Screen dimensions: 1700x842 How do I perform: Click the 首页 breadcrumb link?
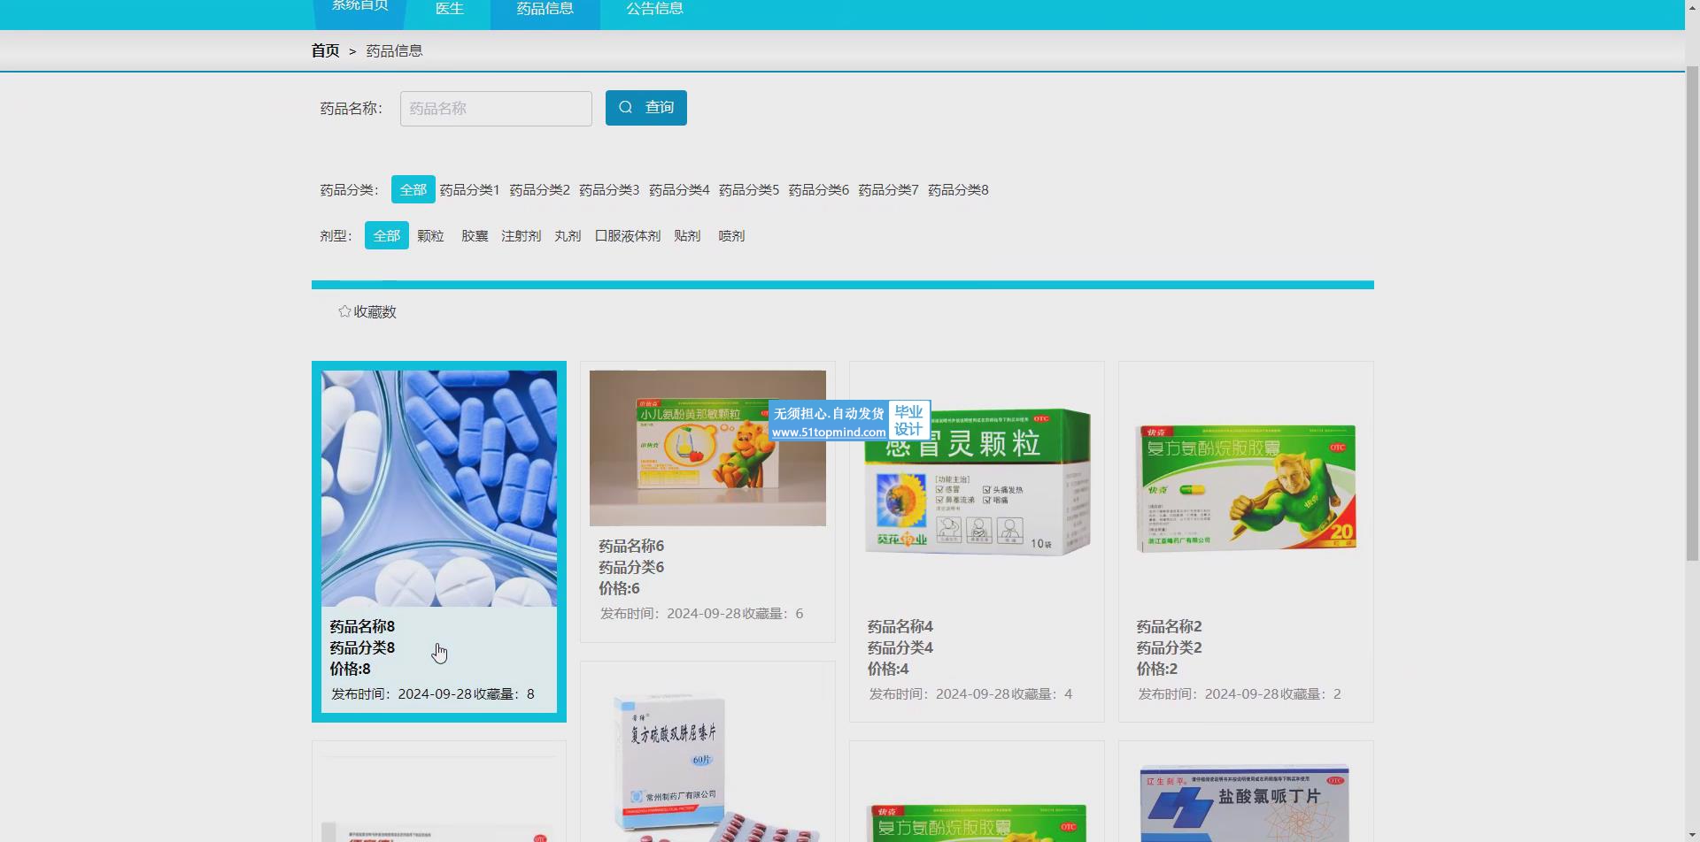pyautogui.click(x=325, y=50)
